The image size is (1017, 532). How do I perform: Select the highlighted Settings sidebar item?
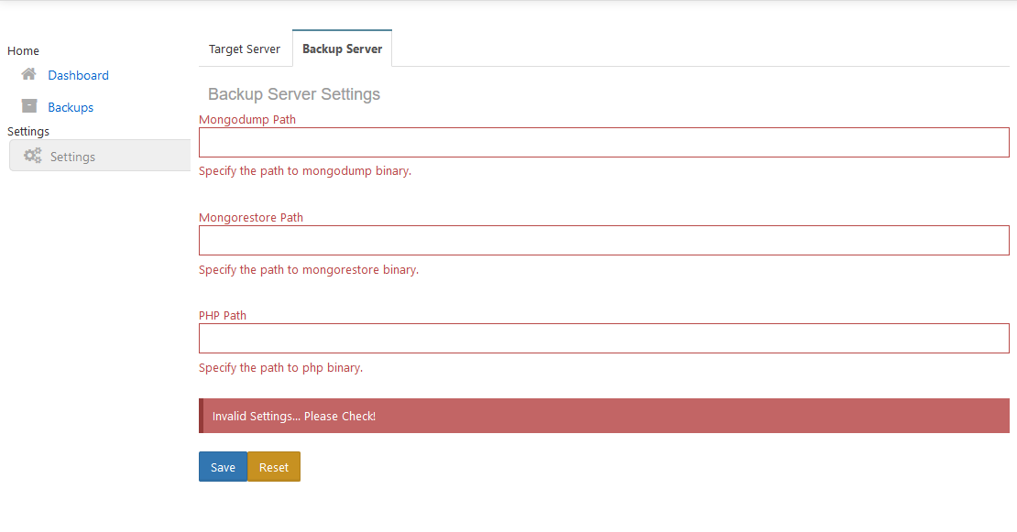click(x=99, y=156)
